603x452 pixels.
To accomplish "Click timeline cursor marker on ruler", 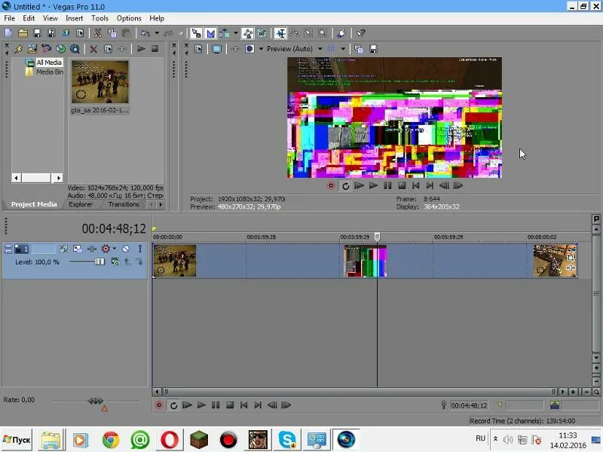I will click(x=378, y=237).
